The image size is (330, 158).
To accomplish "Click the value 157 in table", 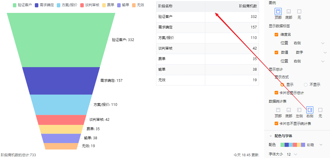I will coord(254,27).
